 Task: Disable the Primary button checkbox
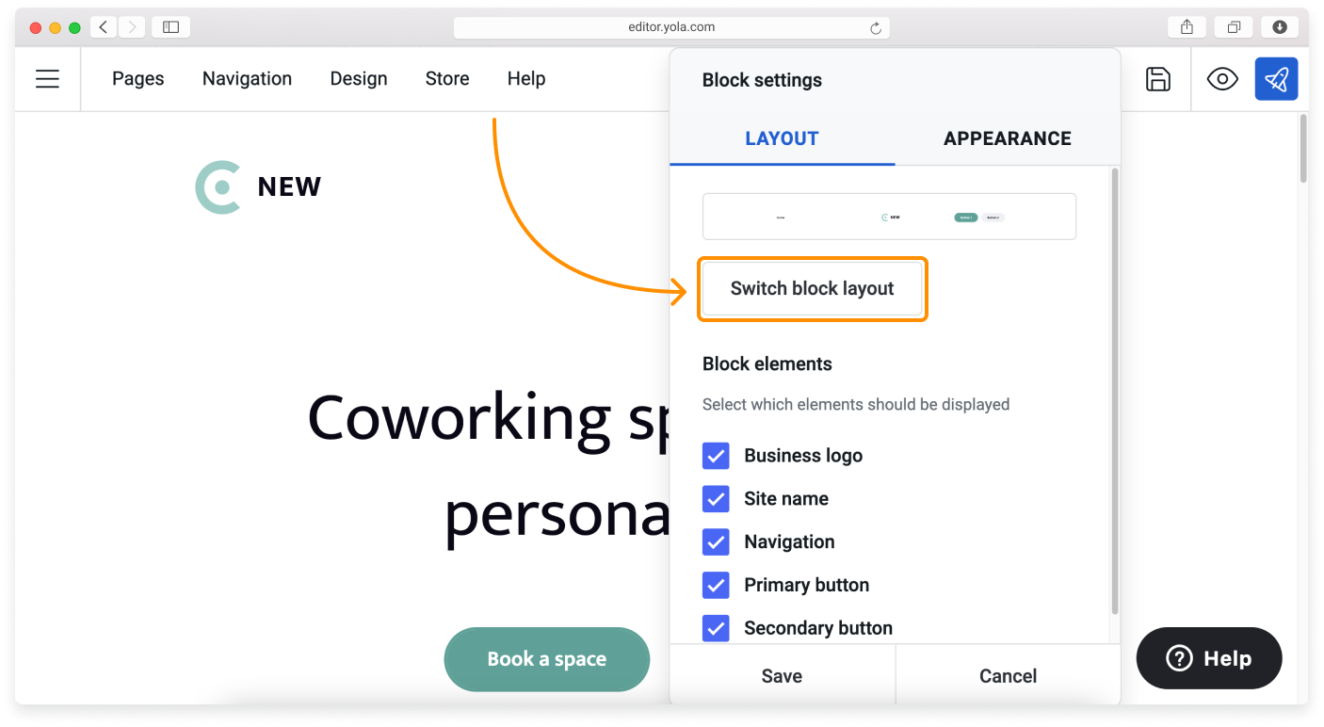(x=716, y=586)
